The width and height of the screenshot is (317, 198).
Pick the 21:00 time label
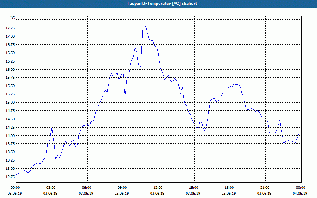coord(265,188)
